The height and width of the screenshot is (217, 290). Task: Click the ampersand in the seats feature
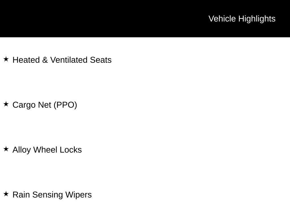tap(45, 60)
